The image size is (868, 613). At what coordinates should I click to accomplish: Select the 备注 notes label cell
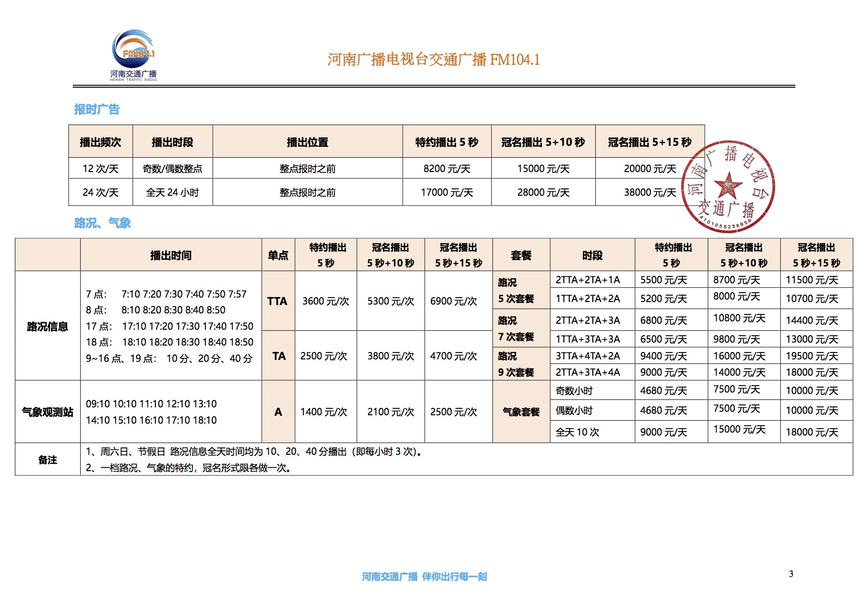(48, 460)
